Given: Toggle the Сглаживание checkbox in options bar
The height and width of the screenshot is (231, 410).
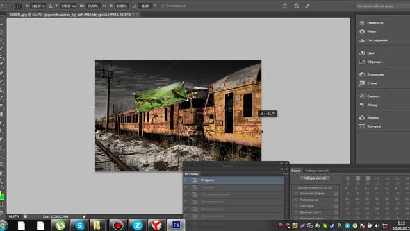Looking at the screenshot, I should coord(163,6).
